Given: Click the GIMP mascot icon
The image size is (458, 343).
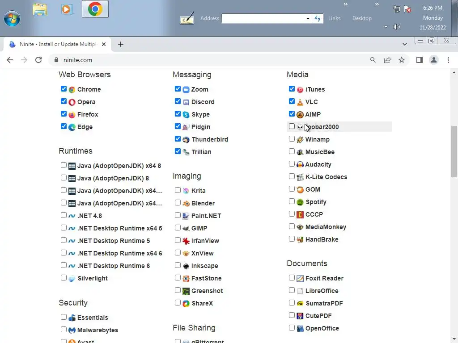Looking at the screenshot, I should click(x=186, y=228).
